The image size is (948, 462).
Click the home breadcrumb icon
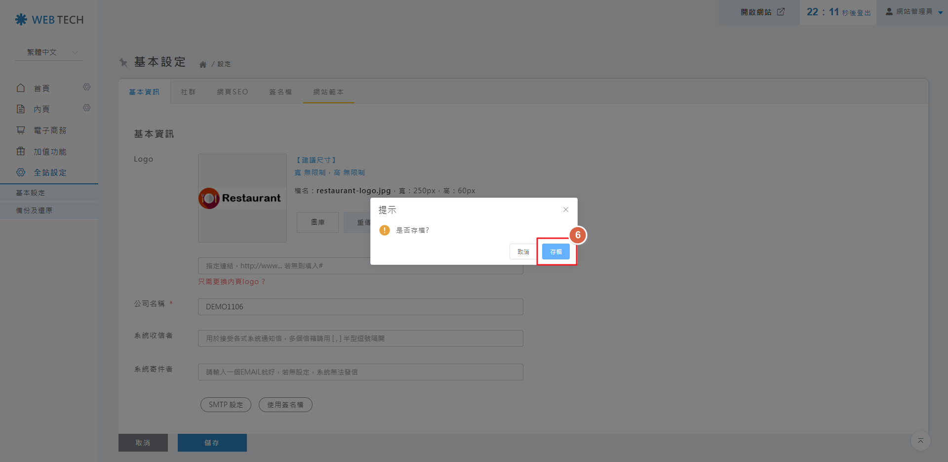point(202,64)
